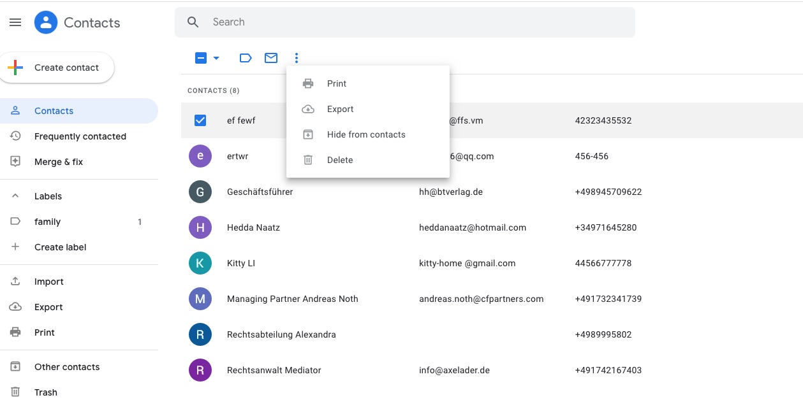Click the Send email envelope icon
The width and height of the screenshot is (803, 407).
270,57
